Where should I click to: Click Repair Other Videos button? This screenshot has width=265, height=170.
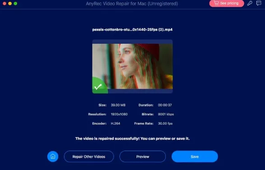point(89,156)
